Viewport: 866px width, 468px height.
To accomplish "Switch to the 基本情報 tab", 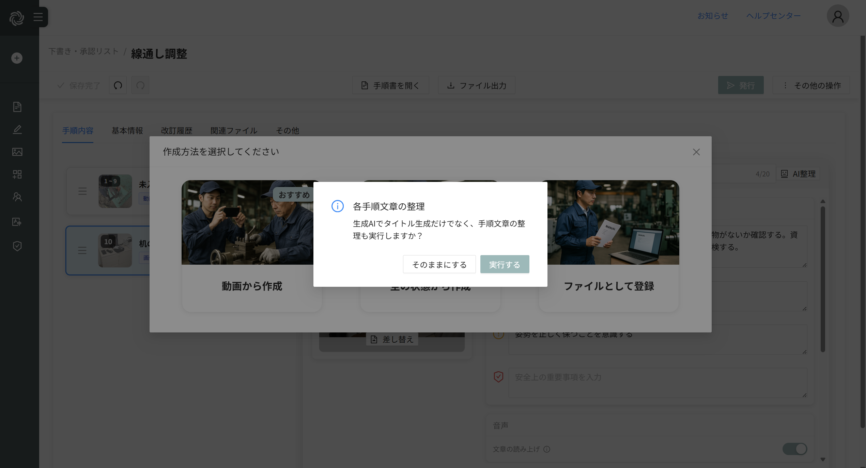I will pyautogui.click(x=127, y=130).
